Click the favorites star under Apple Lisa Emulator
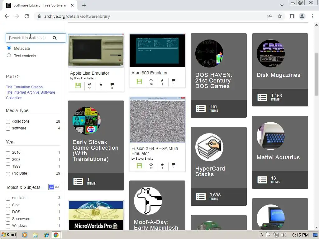The height and width of the screenshot is (239, 319). (101, 84)
